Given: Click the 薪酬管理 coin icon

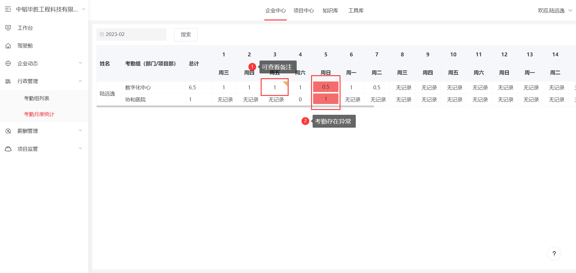Looking at the screenshot, I should pyautogui.click(x=8, y=131).
